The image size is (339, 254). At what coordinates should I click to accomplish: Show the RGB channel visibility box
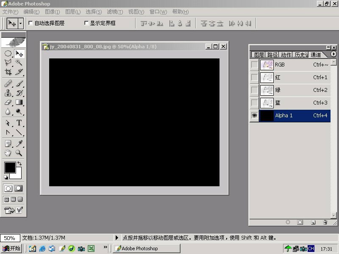click(254, 65)
